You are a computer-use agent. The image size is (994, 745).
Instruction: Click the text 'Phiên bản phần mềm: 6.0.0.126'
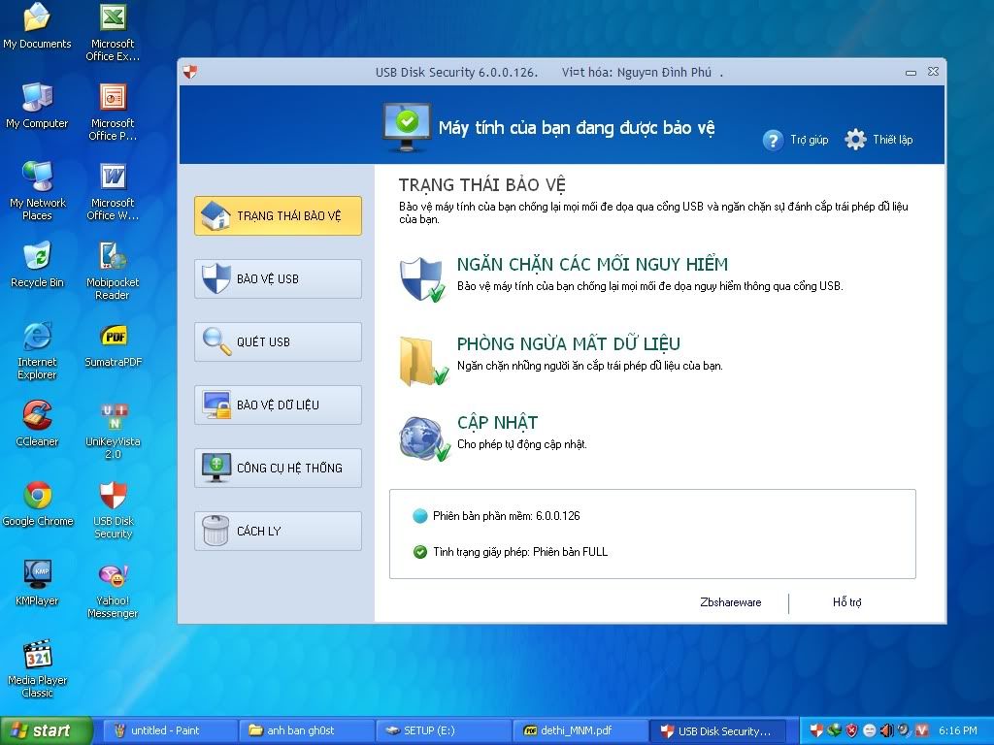click(x=507, y=516)
